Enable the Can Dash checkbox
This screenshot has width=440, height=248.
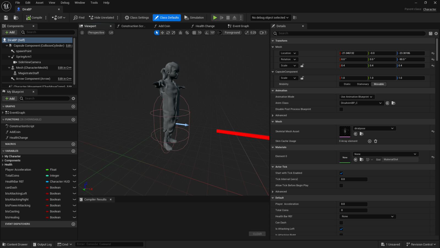pyautogui.click(x=341, y=223)
